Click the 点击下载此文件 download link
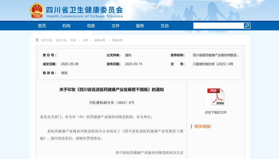The height and width of the screenshot is (159, 279). tap(216, 112)
